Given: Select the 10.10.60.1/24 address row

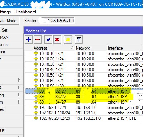Looking at the screenshot, I should [x=84, y=81].
